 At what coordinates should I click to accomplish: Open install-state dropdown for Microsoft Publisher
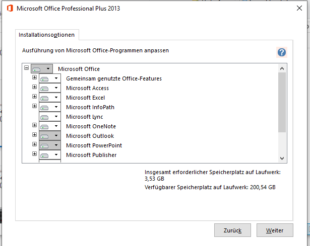[50, 155]
